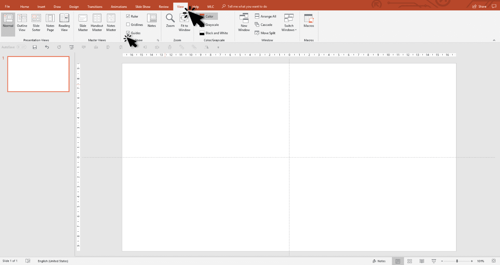500x265 pixels.
Task: Enable the Gridlines checkbox
Action: pyautogui.click(x=128, y=24)
